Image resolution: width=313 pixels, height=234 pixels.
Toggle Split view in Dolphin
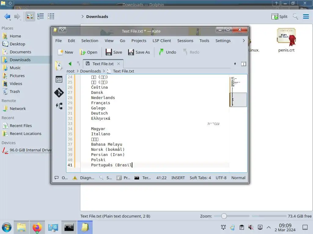279,16
